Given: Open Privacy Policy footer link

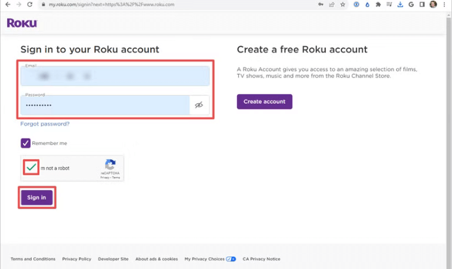Looking at the screenshot, I should (77, 259).
